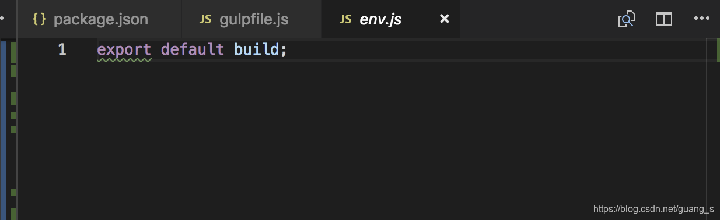Split the editor using the split icon
This screenshot has width=720, height=220.
(x=664, y=19)
